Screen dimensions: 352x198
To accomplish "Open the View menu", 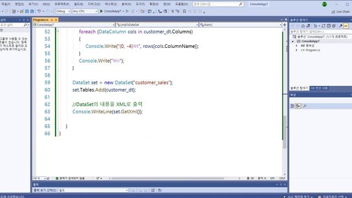I will click(x=33, y=4).
